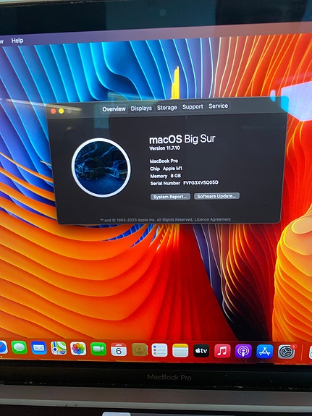The width and height of the screenshot is (312, 416).
Task: Open the Help menu
Action: [17, 41]
